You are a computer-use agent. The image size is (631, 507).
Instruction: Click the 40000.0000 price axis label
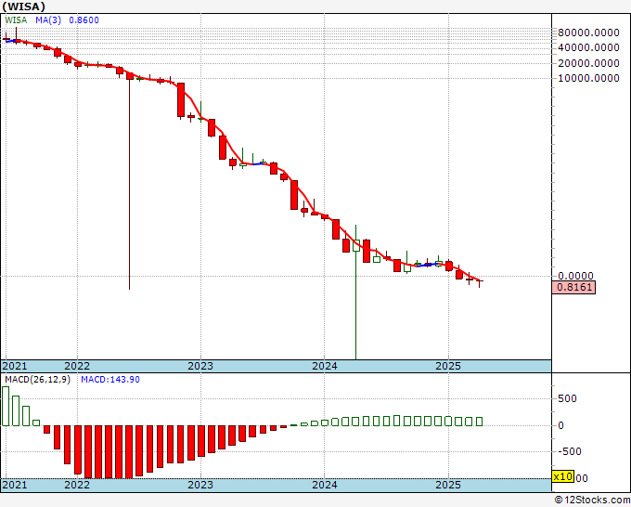point(588,47)
